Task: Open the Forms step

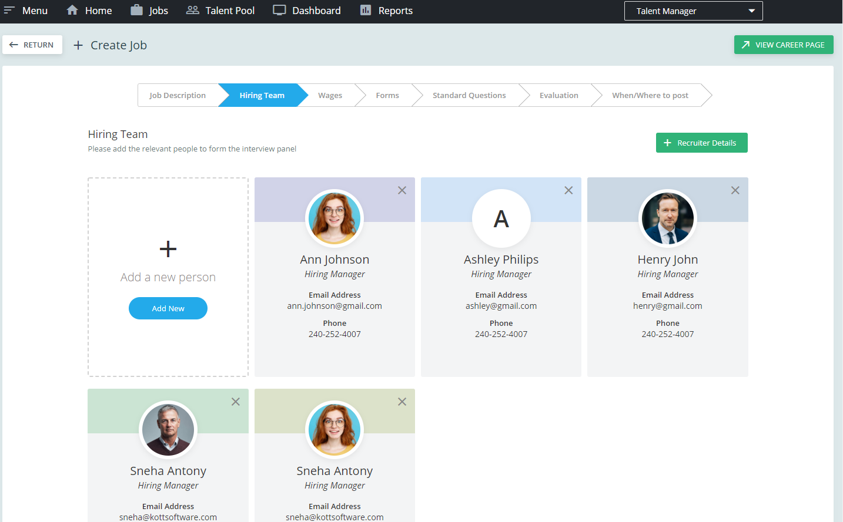Action: [387, 95]
